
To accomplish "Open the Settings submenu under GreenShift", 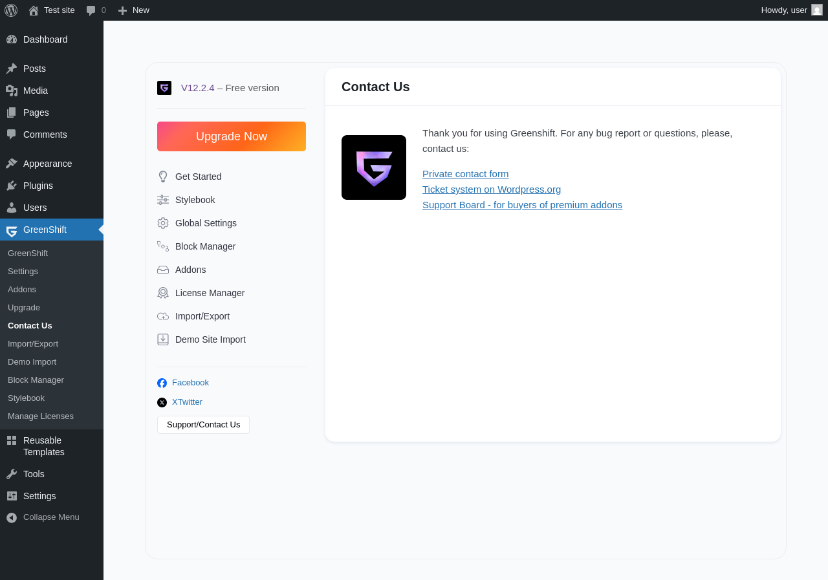I will [x=23, y=271].
